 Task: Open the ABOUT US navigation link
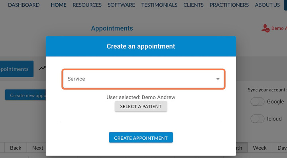click(267, 5)
